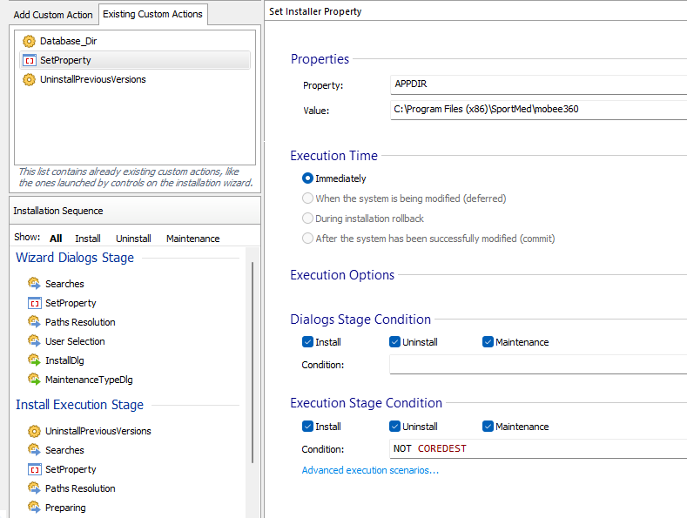Select the Immediately execution time option
Image resolution: width=687 pixels, height=518 pixels.
coord(307,178)
